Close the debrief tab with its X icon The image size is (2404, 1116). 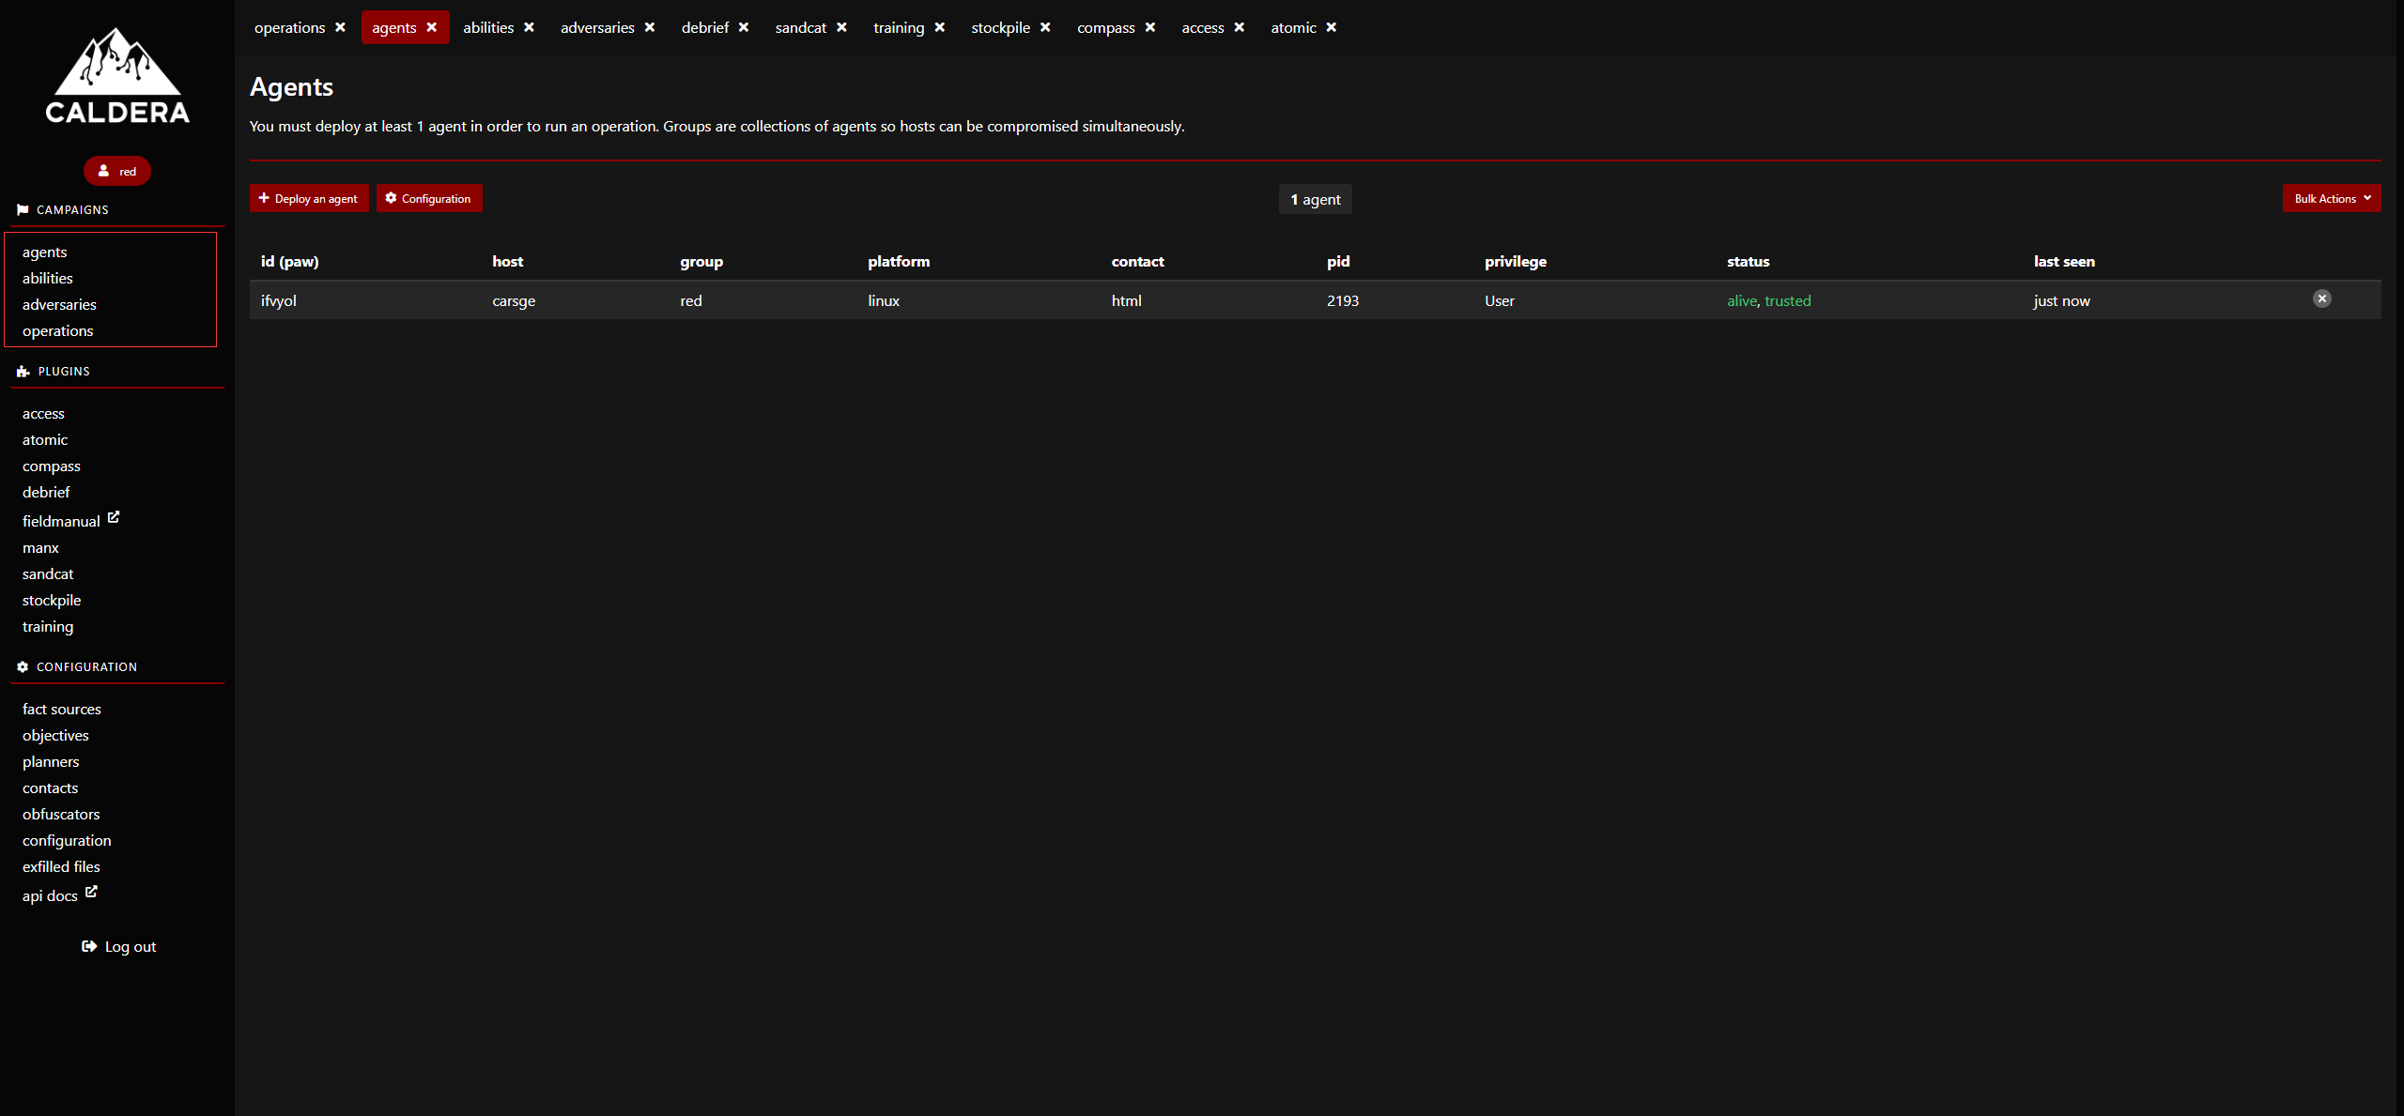click(x=744, y=27)
